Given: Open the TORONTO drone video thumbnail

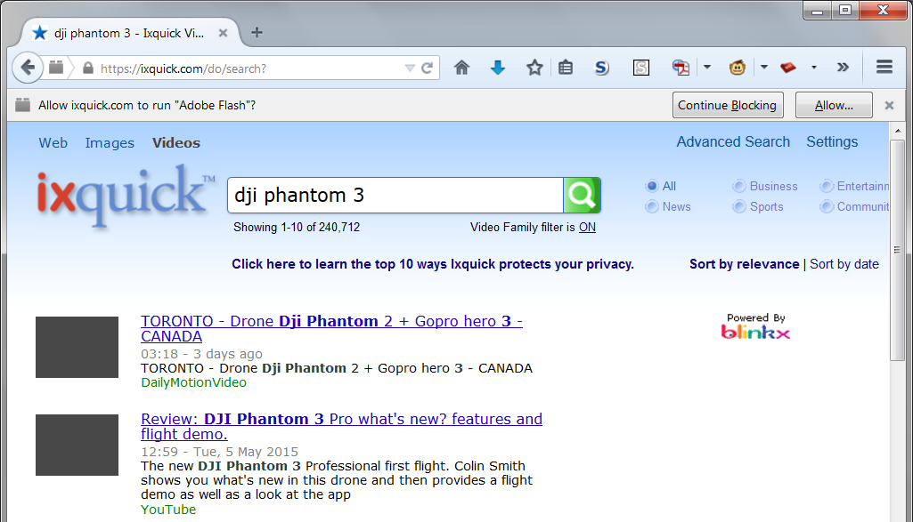Looking at the screenshot, I should coord(77,347).
